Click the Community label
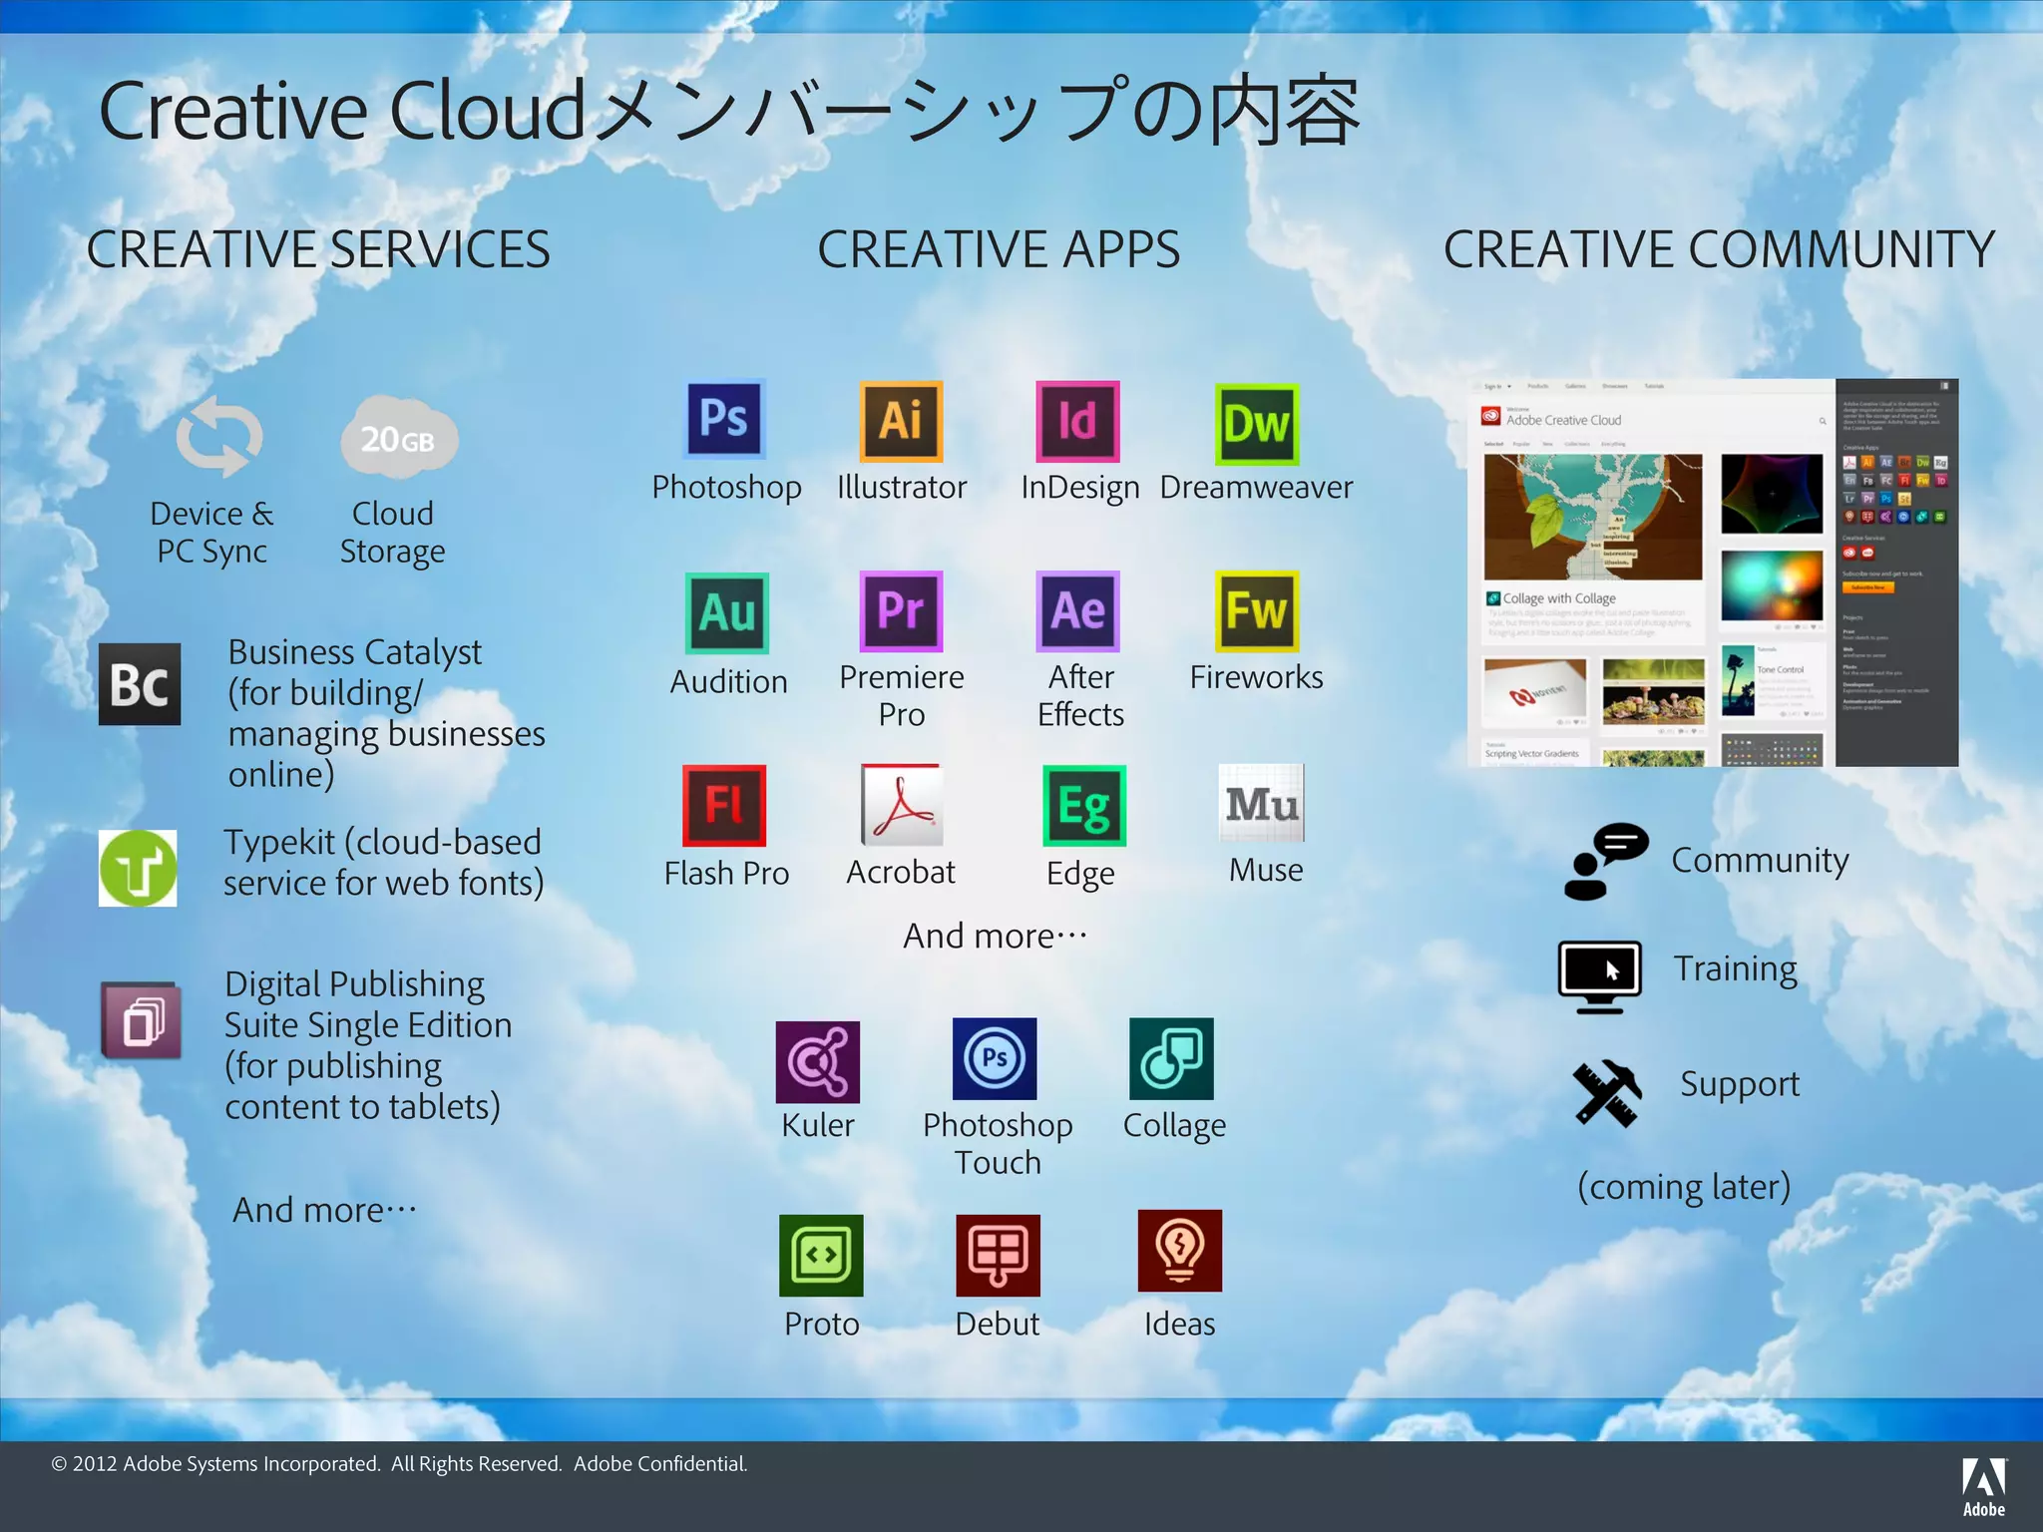Viewport: 2043px width, 1532px height. [x=1761, y=860]
